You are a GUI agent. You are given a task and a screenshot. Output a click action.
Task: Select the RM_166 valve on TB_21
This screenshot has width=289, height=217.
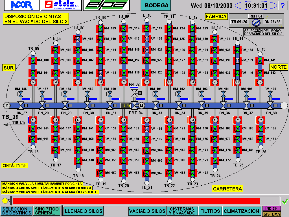pos(146,129)
